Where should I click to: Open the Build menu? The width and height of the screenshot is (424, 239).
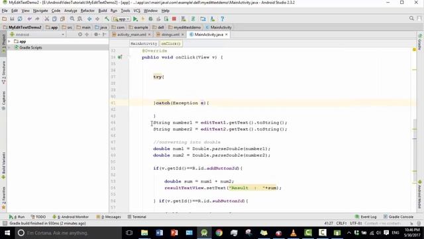(x=103, y=11)
